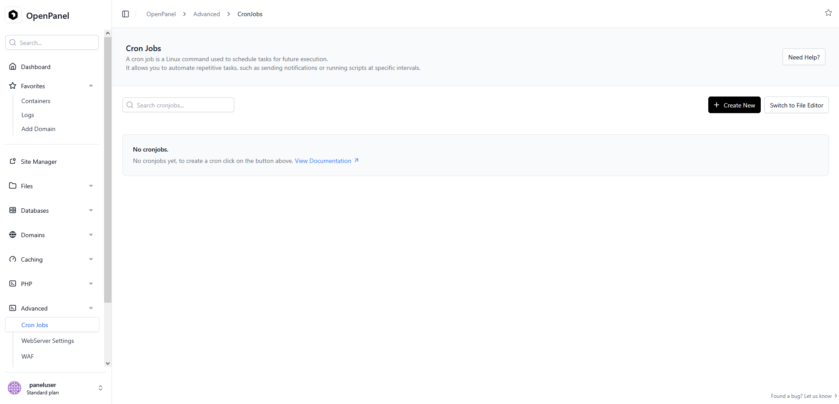Viewport: 839px width, 404px height.
Task: Click the 'No cronjobs.' heading text
Action: (150, 149)
